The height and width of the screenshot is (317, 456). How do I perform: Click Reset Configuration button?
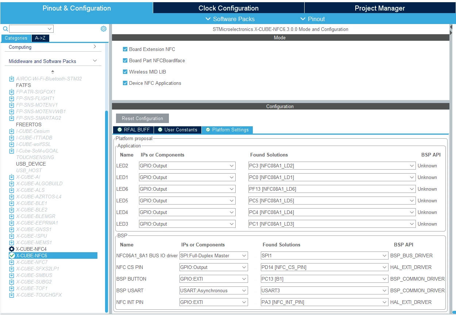[142, 118]
